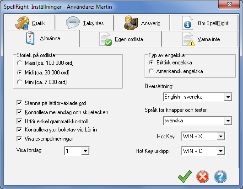Open the Visa förslag dropdown arrow
Image resolution: width=243 pixels, height=189 pixels.
(x=85, y=151)
